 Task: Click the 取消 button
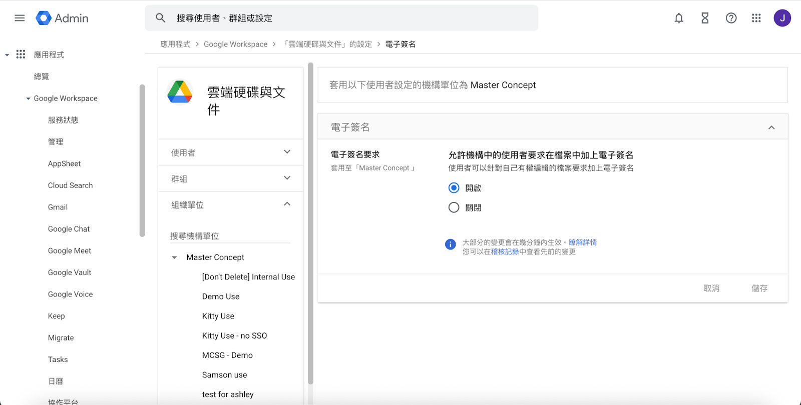pyautogui.click(x=711, y=288)
